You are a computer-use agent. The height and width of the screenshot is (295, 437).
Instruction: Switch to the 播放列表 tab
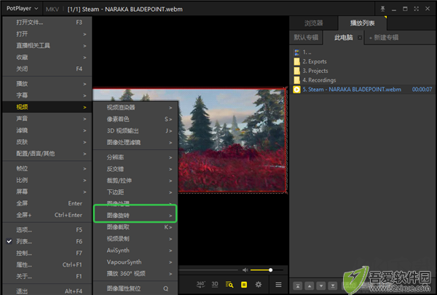click(x=362, y=23)
